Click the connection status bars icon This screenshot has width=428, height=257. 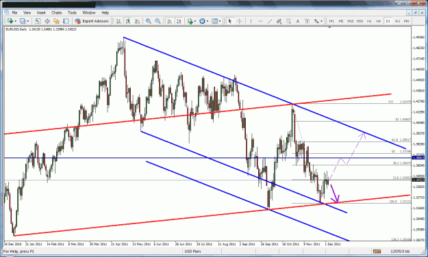377,252
